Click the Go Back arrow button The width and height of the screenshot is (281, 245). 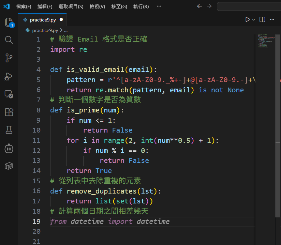click(199, 6)
